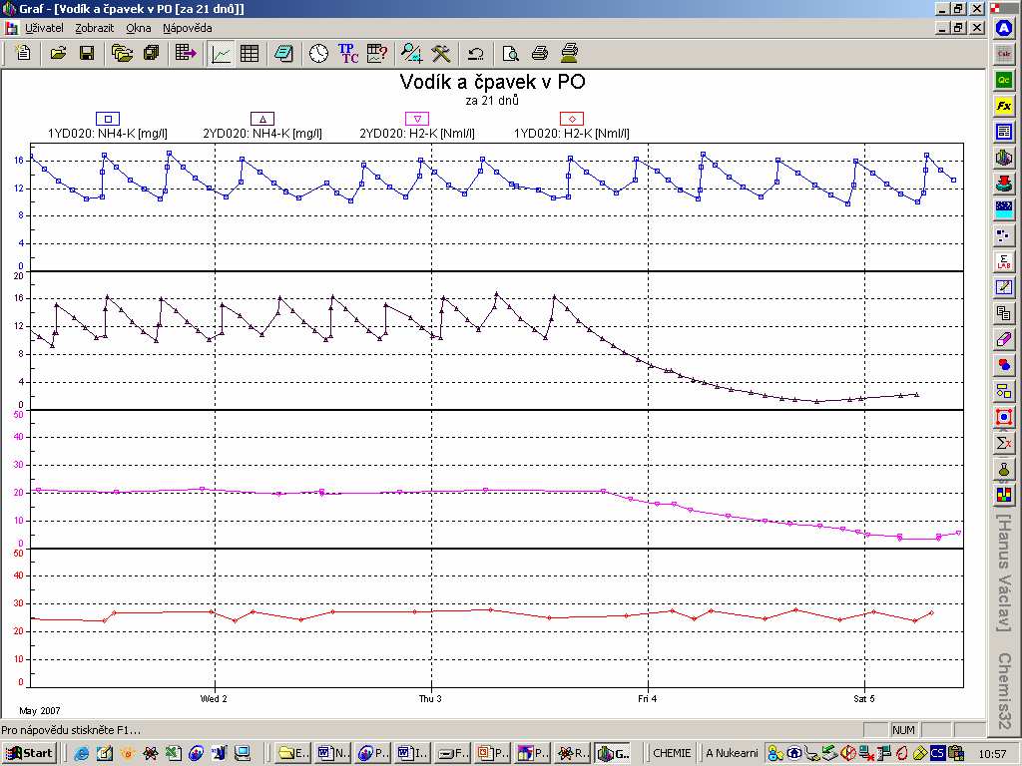Click the application icon in the title bar

pos(8,8)
